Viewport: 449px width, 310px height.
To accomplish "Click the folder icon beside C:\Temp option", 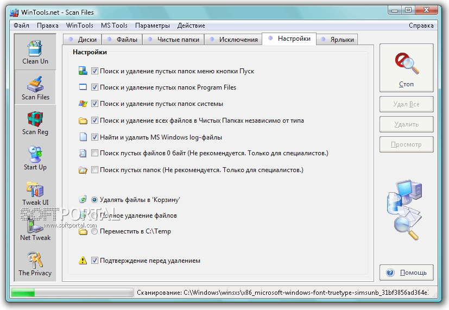I will pos(83,231).
